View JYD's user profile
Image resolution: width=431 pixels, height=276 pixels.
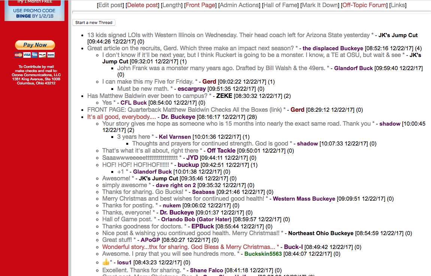tap(192, 158)
